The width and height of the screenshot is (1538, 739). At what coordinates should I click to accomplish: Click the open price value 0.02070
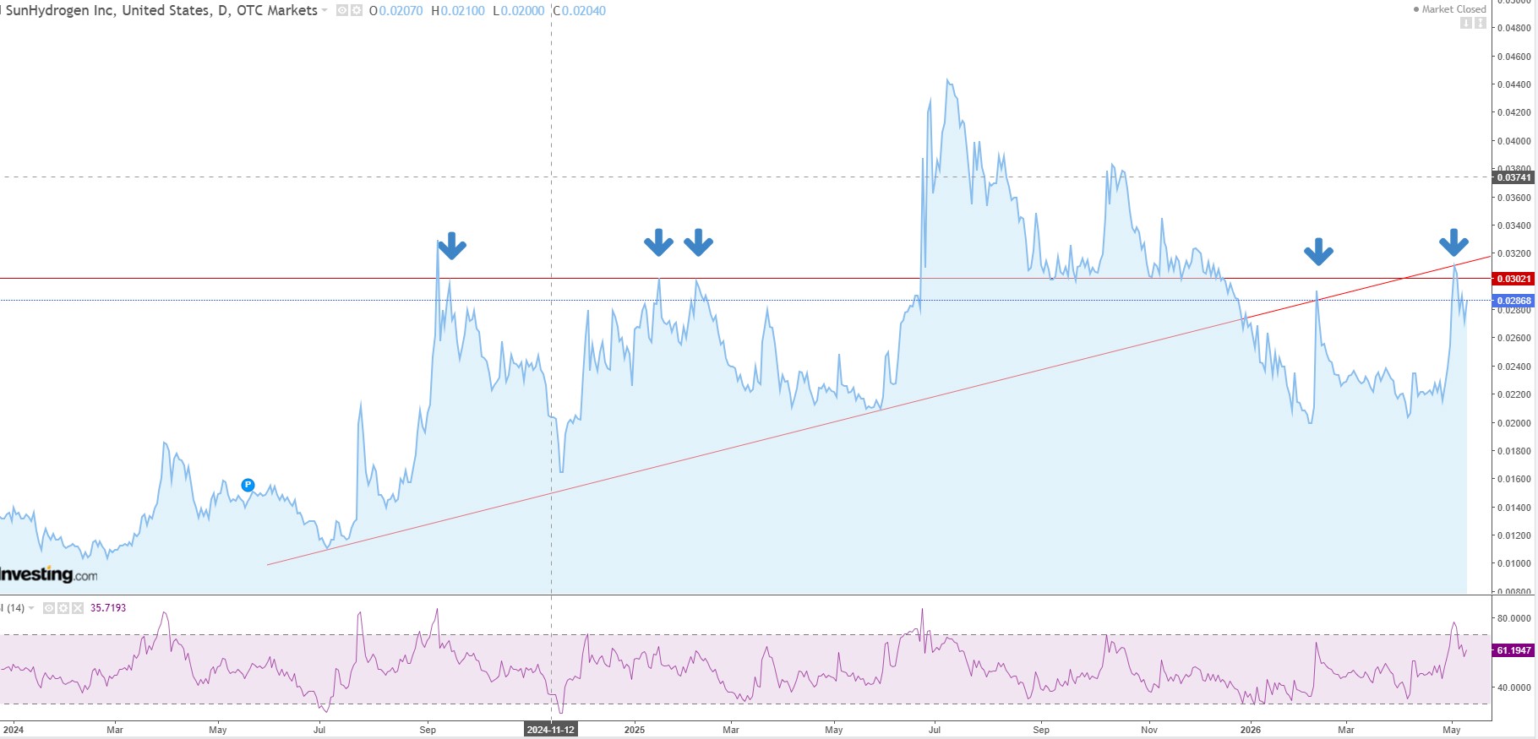(401, 11)
